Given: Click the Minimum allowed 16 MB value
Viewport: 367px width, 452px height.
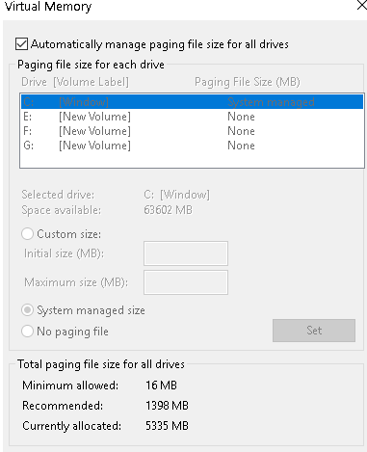Looking at the screenshot, I should click(x=161, y=385).
